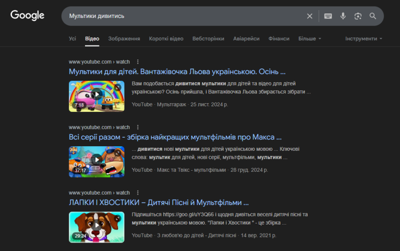Screen dimensions: 400x251
Task: Submit search with the magnifier icon
Action: coord(372,16)
